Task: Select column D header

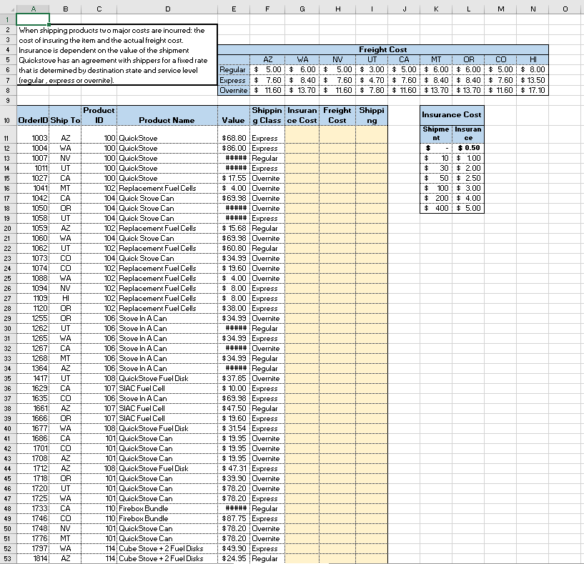Action: pos(167,9)
